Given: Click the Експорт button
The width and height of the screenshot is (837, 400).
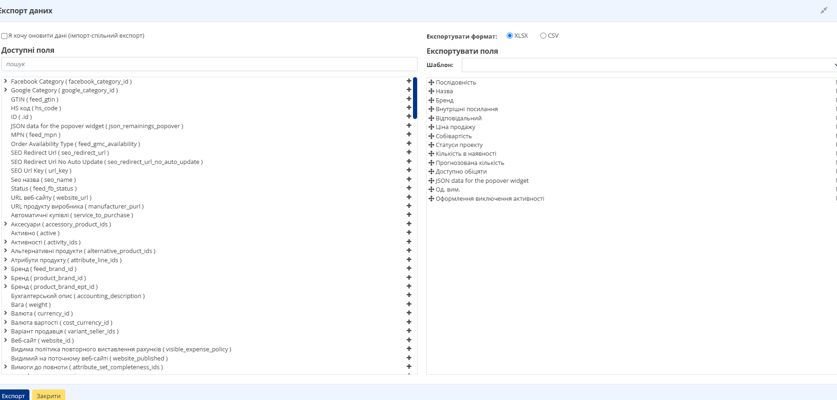Looking at the screenshot, I should coord(14,395).
